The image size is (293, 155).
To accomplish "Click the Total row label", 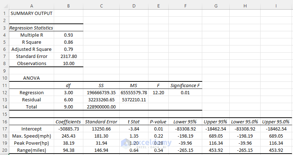I will coord(32,107).
